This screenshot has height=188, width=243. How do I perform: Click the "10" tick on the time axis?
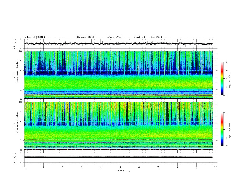216,167
